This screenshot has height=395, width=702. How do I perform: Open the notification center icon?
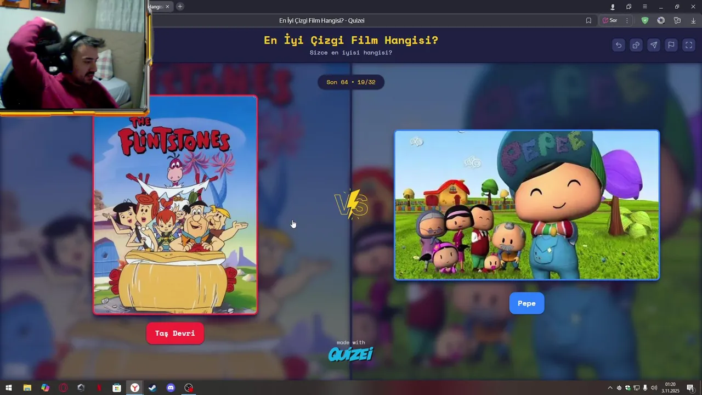(690, 388)
